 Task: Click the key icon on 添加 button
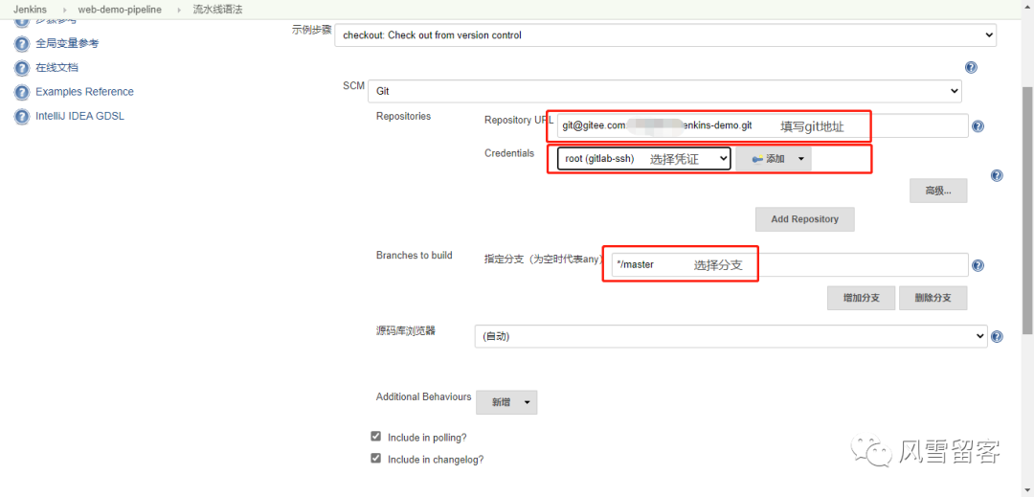tap(757, 159)
